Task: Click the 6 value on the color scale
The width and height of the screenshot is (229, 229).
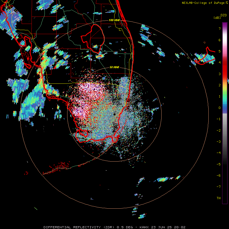Action: click(x=220, y=40)
